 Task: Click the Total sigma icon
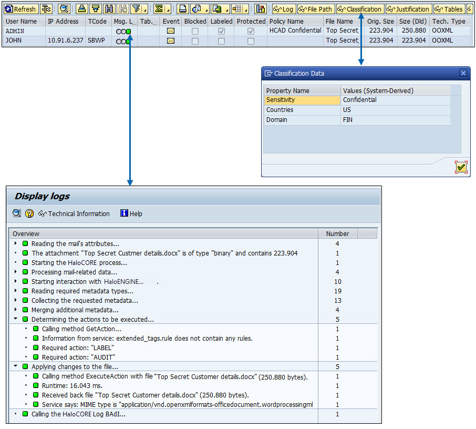click(x=159, y=9)
